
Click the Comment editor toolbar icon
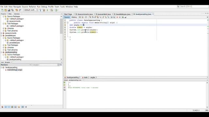(123, 17)
